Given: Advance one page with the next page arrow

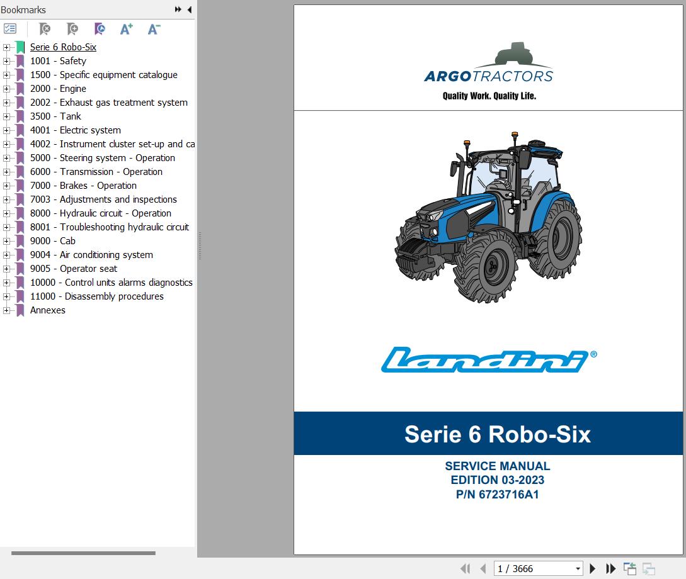Looking at the screenshot, I should (593, 568).
